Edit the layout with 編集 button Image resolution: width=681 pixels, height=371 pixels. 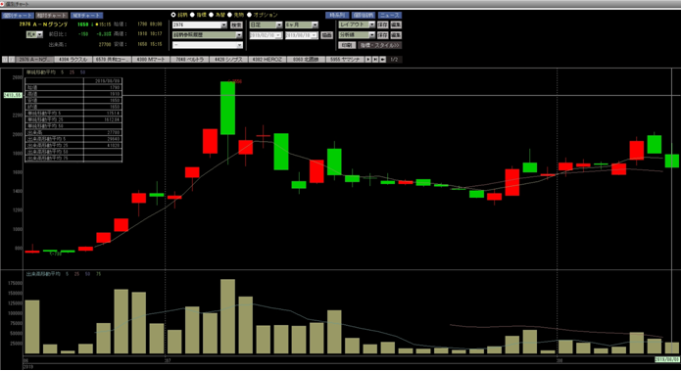[x=396, y=24]
